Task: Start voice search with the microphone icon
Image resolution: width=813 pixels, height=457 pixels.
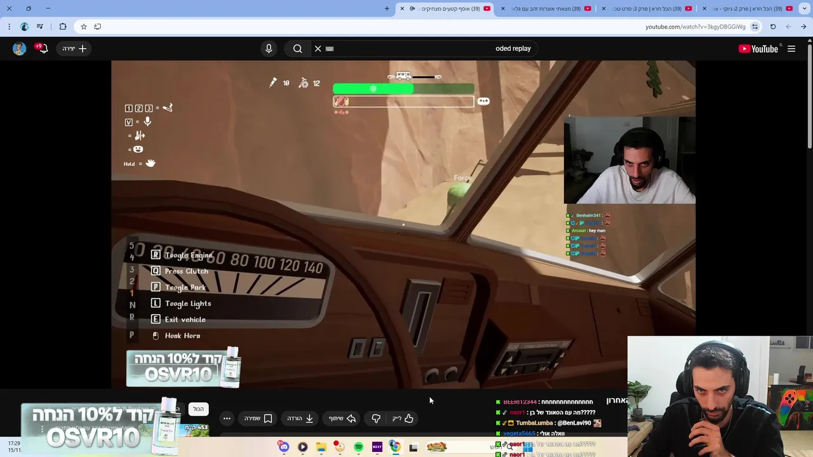Action: coord(269,48)
